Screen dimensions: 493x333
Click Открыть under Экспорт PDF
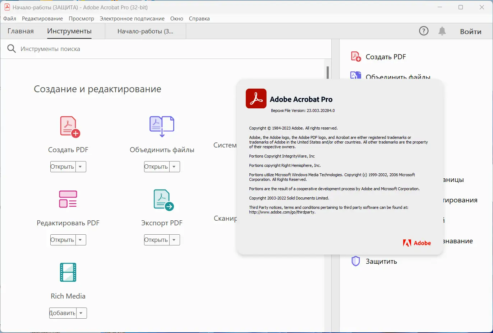click(x=157, y=240)
